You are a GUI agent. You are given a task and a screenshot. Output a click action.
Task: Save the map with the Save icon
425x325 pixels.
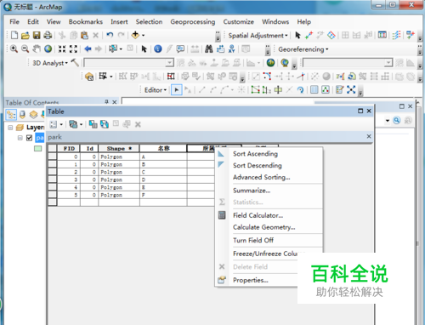[37, 35]
